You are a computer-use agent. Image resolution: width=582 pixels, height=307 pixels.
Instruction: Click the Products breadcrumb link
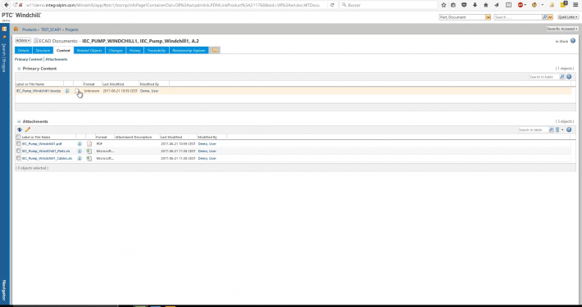pyautogui.click(x=30, y=29)
